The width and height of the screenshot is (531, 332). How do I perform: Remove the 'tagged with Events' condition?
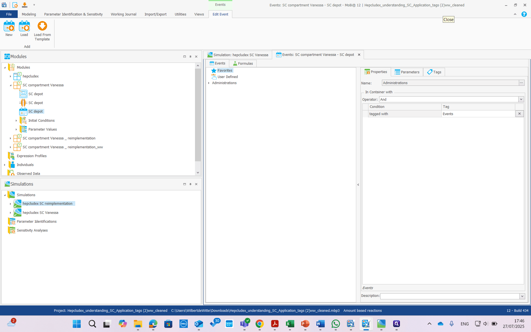[x=519, y=114]
